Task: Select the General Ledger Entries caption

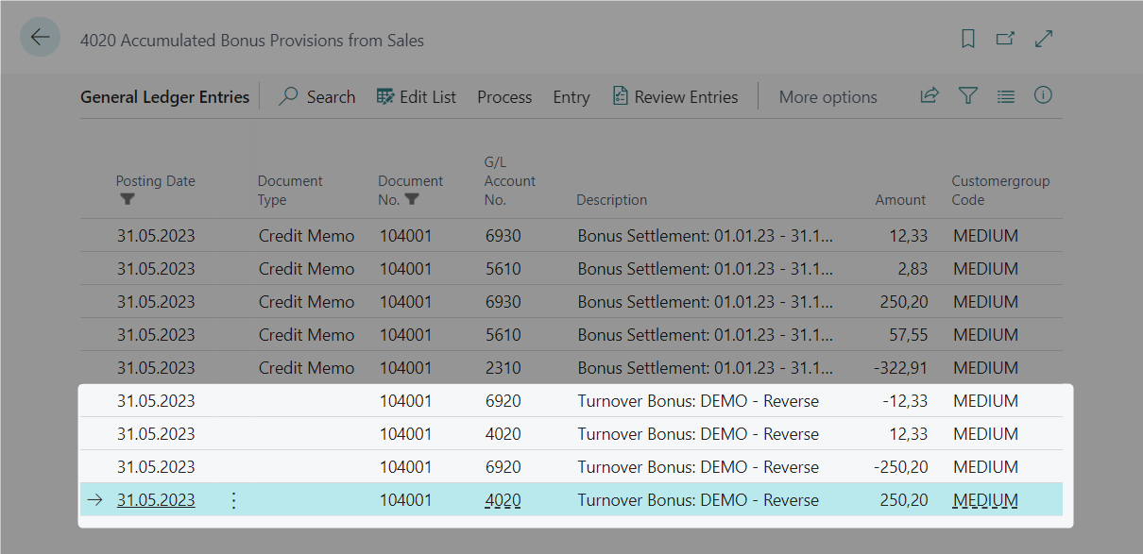Action: tap(164, 96)
